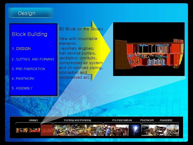This screenshot has height=145, width=193.
Task: Jump to Pre-Fabrication timeline label
Action: (122, 120)
